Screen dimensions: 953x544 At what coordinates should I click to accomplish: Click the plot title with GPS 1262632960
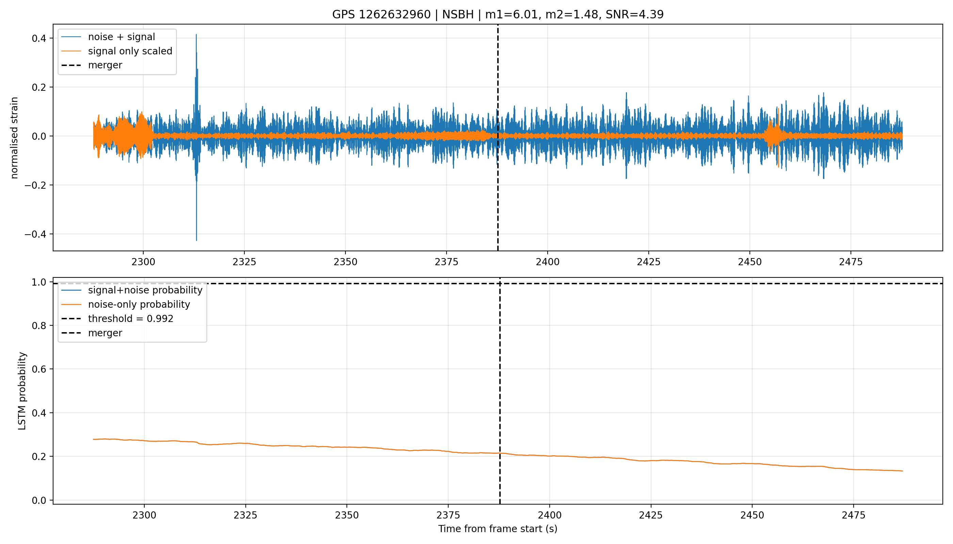[498, 14]
